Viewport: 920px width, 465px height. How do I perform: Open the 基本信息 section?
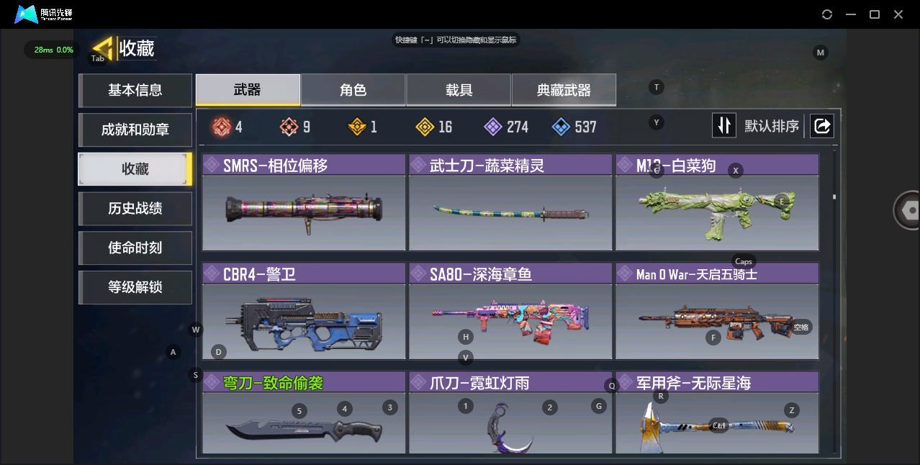tap(135, 90)
